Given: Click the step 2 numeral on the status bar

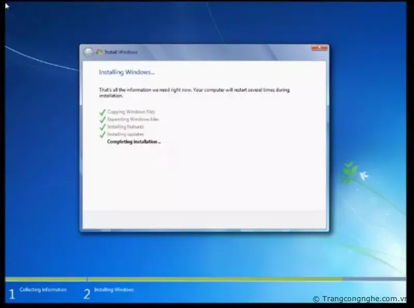Looking at the screenshot, I should (87, 293).
